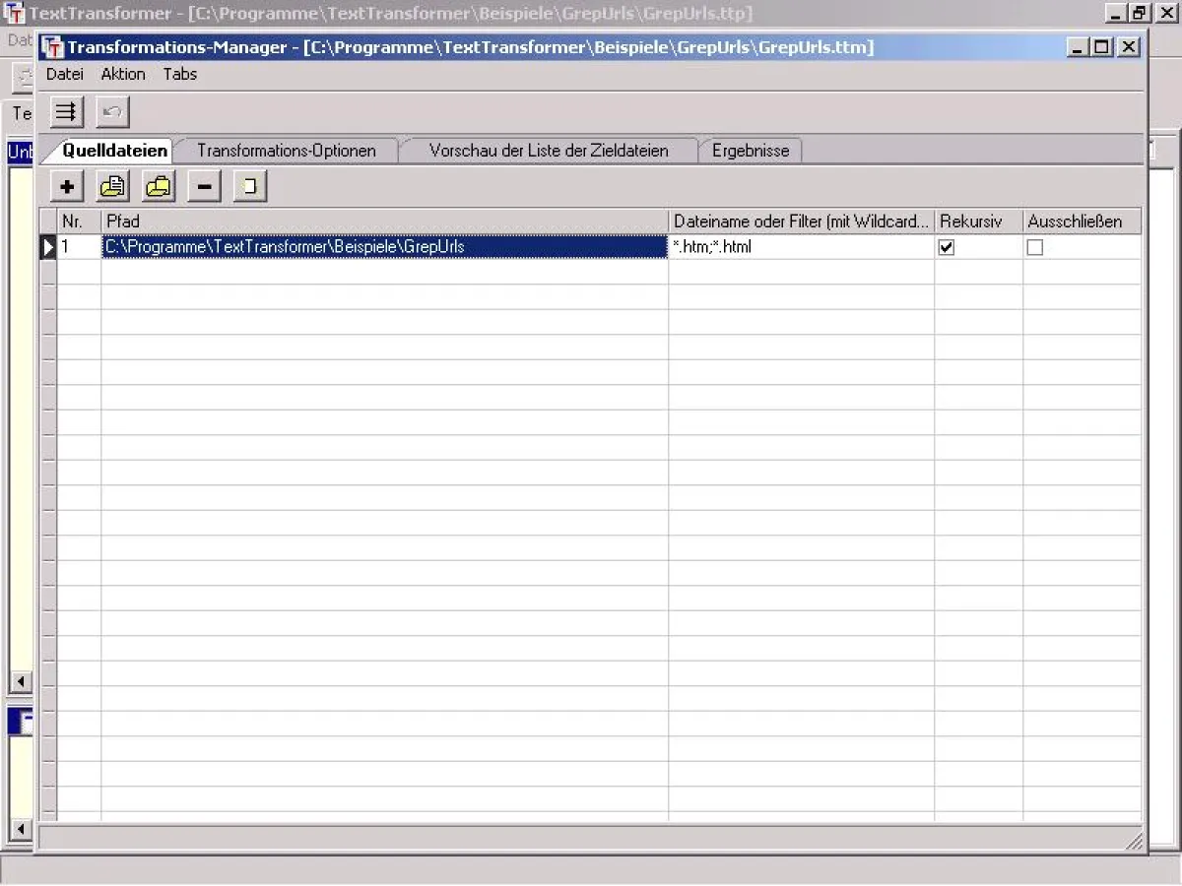Select the path cell C:\Programme\TextTransformer\Beispiele\GrepUrls

tap(384, 247)
